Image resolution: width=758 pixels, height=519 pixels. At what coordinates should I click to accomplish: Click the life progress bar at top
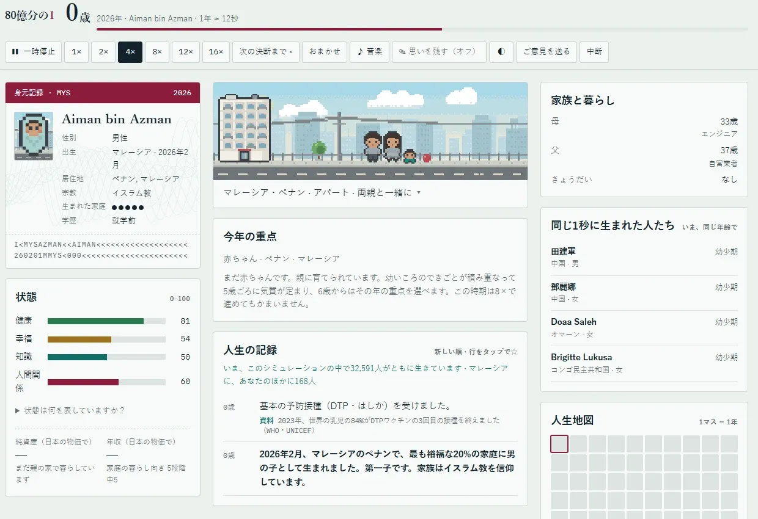[x=422, y=29]
